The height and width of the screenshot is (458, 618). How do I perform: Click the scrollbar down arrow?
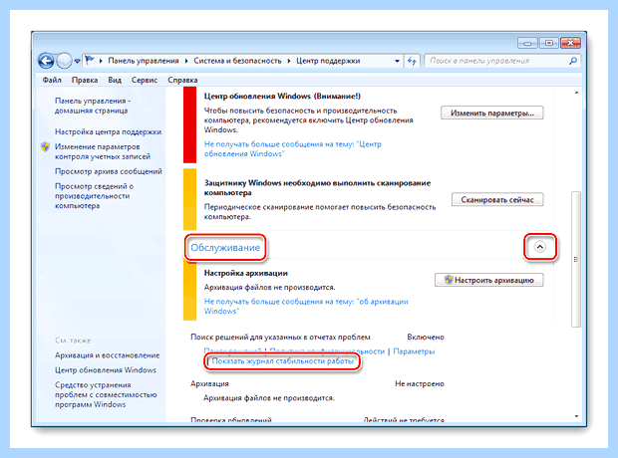tap(576, 416)
